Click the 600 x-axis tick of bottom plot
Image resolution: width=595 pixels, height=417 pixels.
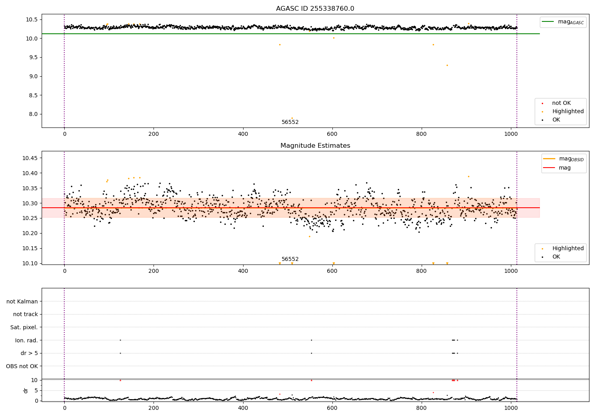pos(332,408)
